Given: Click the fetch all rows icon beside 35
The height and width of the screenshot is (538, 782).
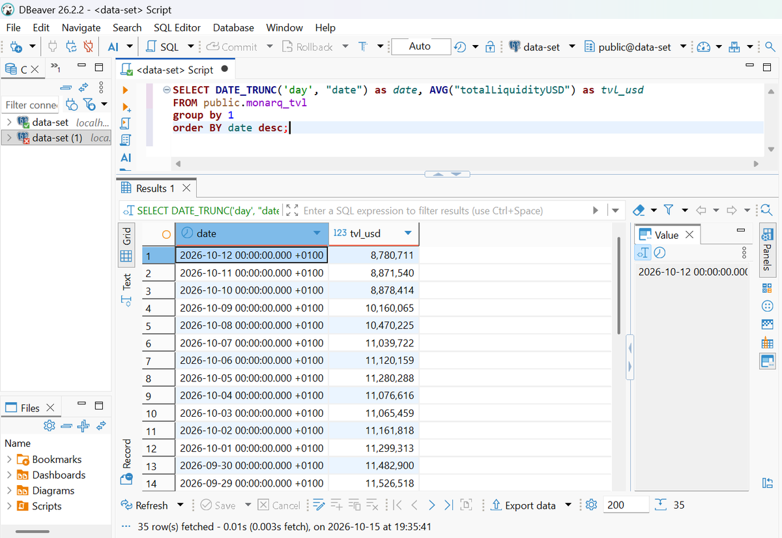Looking at the screenshot, I should (661, 505).
